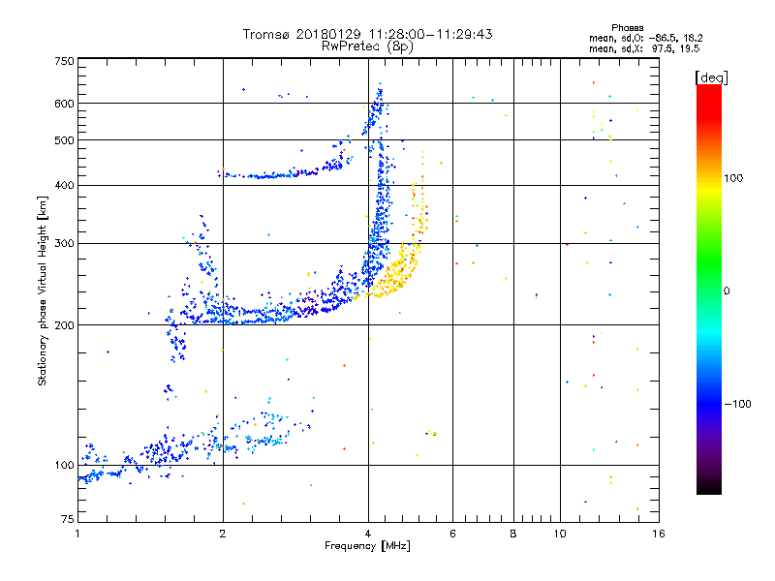
Task: Click the y-axis tick label '75'
Action: pos(68,519)
